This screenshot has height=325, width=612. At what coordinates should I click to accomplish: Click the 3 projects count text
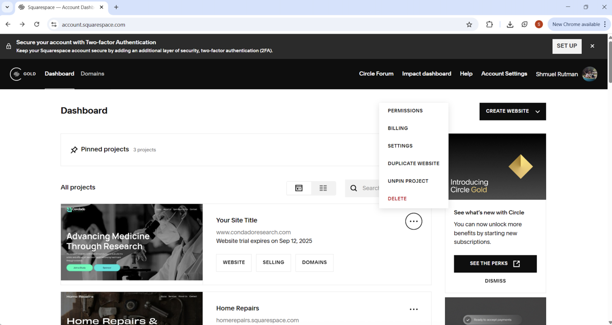pyautogui.click(x=144, y=150)
